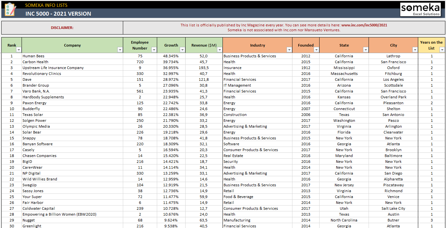Select the Real Estate industry cell

[x=257, y=156]
